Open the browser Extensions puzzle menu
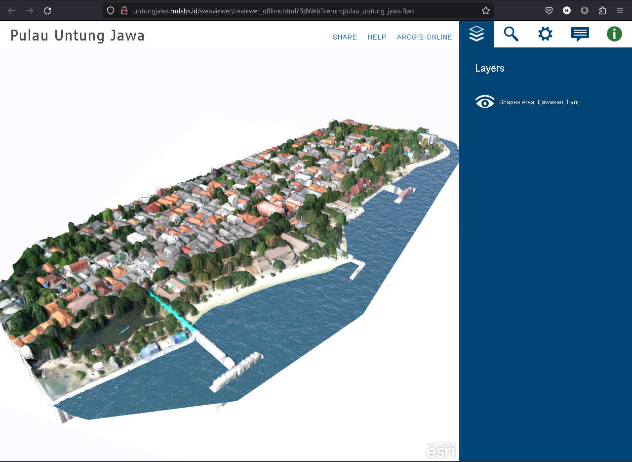 (602, 10)
